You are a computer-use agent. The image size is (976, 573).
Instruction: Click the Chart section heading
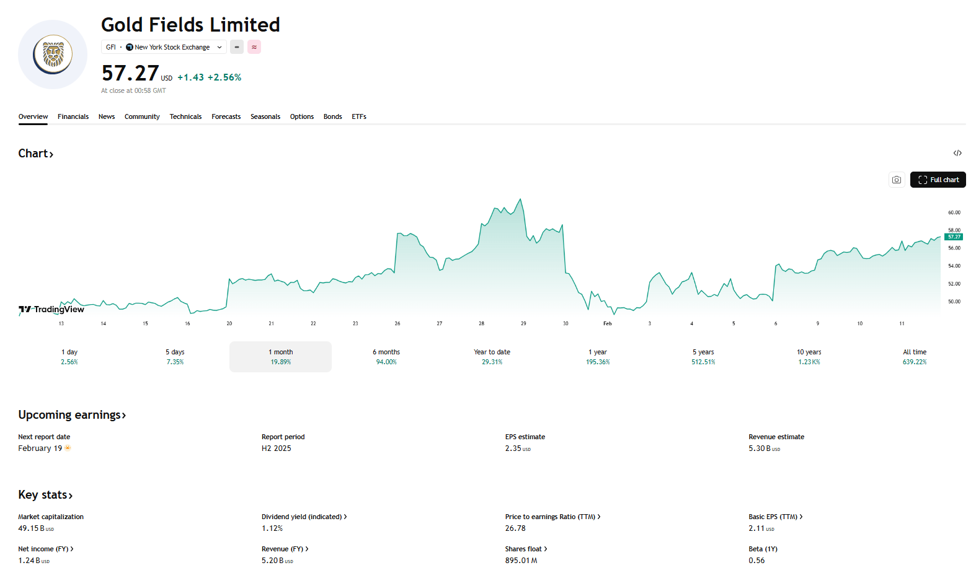pos(36,154)
